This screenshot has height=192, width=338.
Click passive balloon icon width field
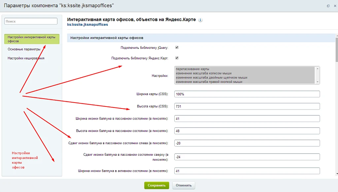coord(247,118)
